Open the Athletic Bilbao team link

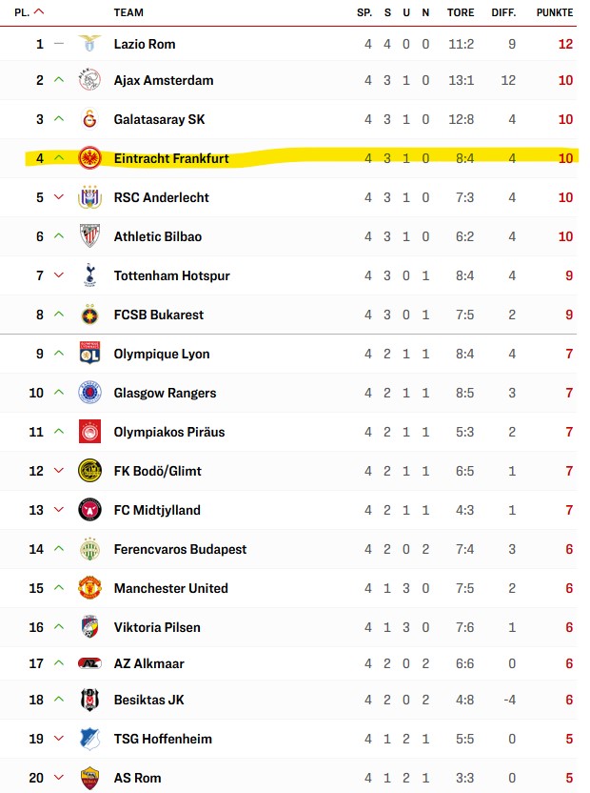[x=158, y=236]
